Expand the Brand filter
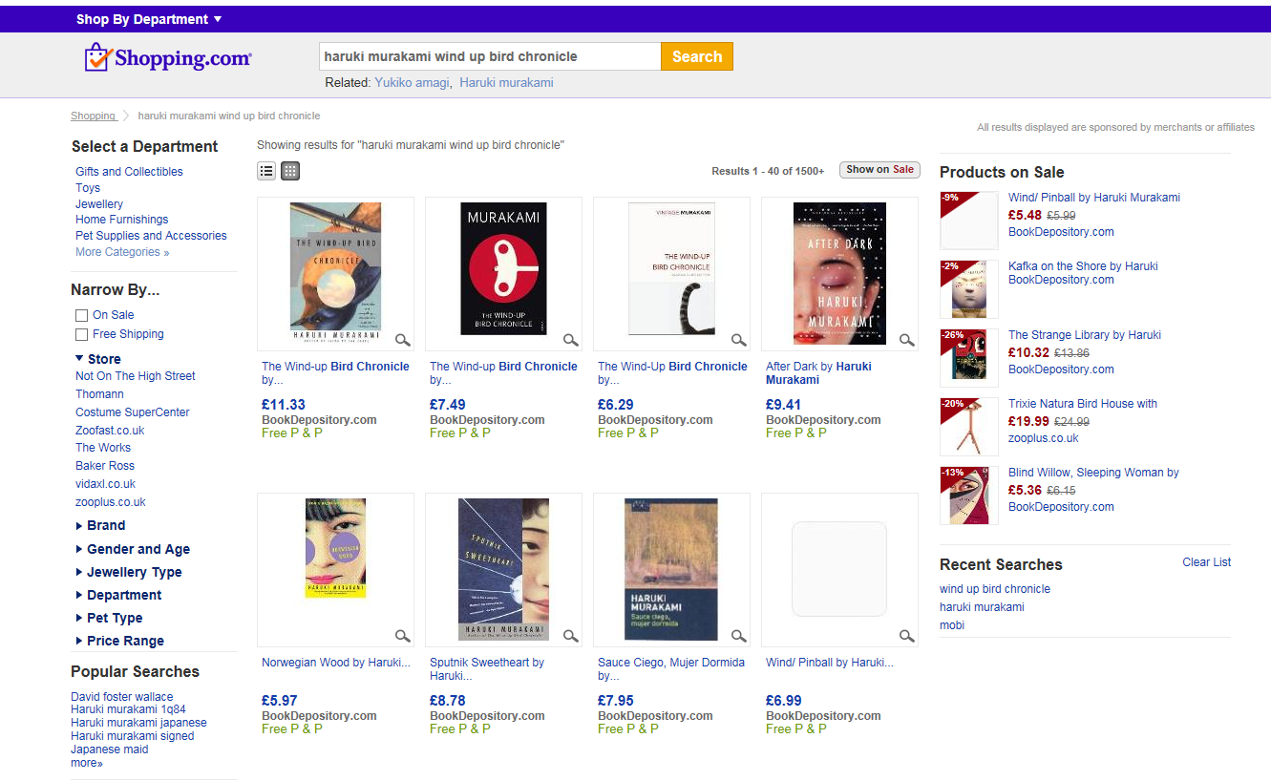 pos(105,525)
